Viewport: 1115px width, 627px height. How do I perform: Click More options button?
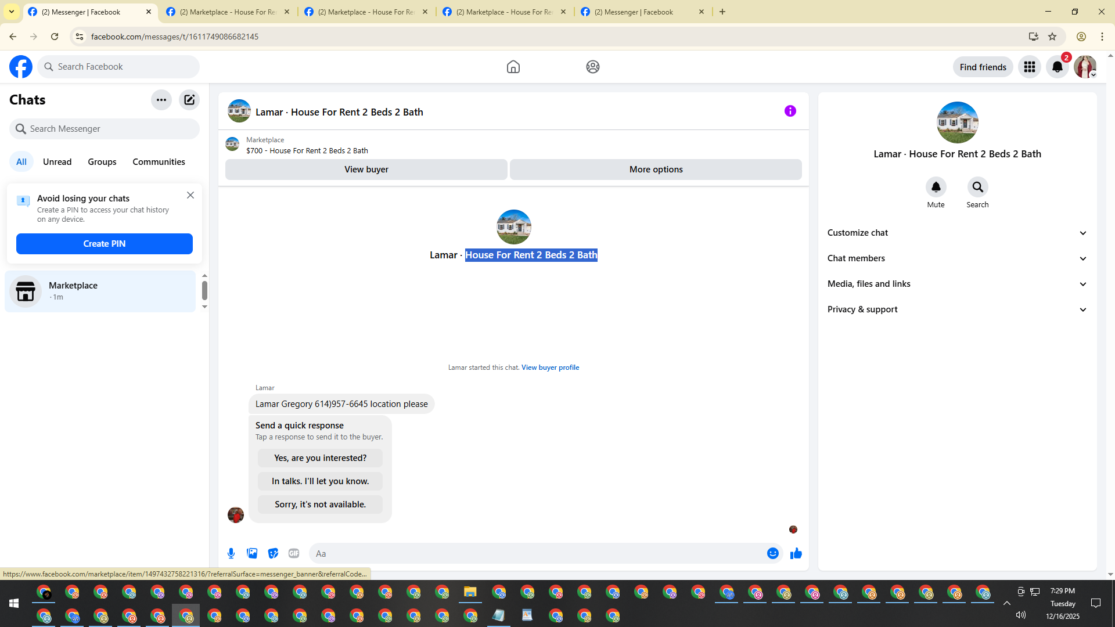[x=656, y=170]
